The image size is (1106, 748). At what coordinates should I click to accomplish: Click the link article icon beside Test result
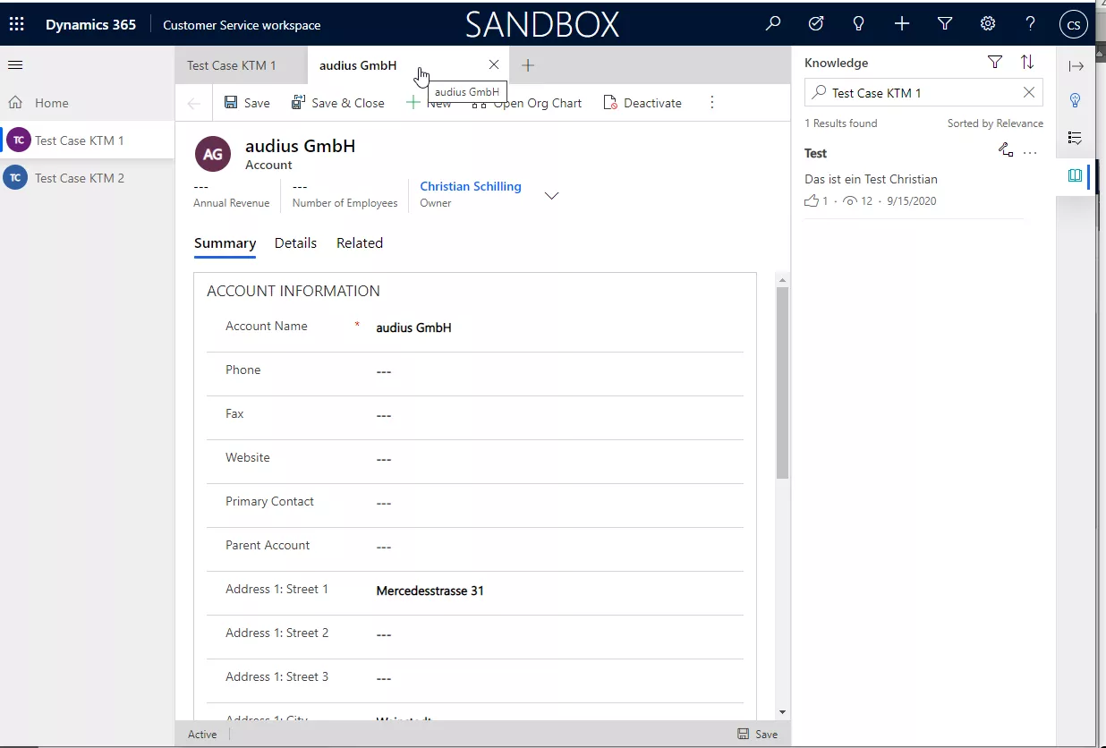(x=1006, y=151)
